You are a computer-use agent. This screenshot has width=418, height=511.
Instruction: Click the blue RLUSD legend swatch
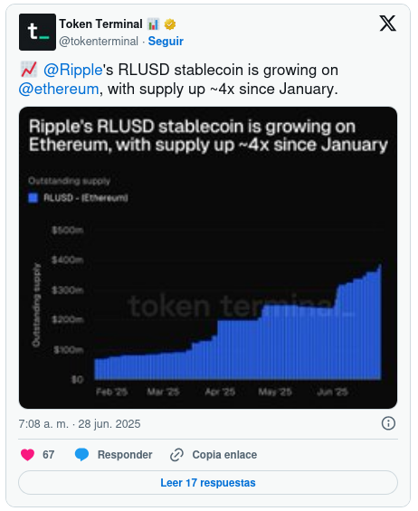click(x=33, y=198)
